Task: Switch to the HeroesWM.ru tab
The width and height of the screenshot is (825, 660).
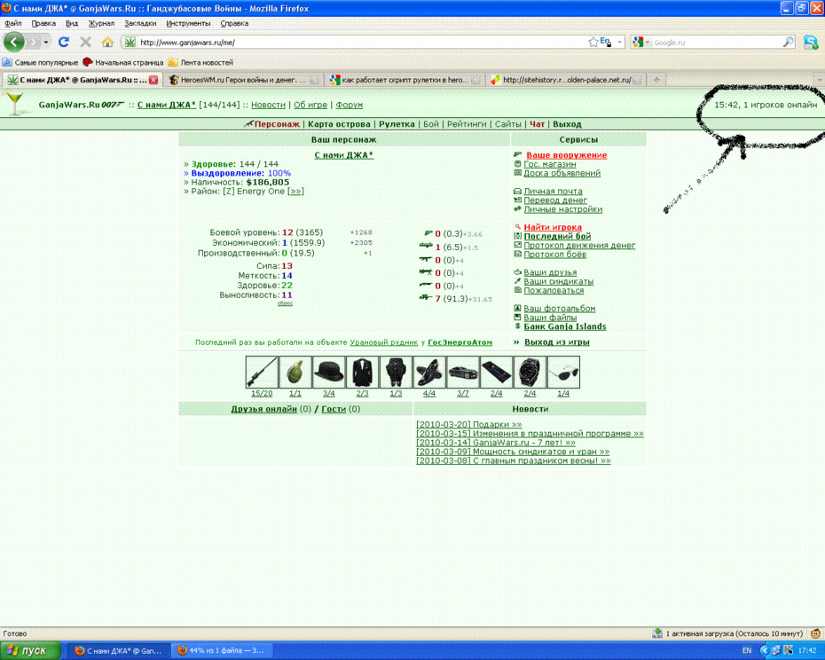Action: [243, 80]
